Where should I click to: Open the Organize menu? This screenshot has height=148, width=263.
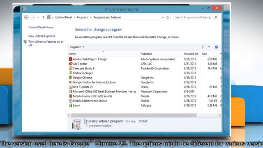tap(77, 47)
